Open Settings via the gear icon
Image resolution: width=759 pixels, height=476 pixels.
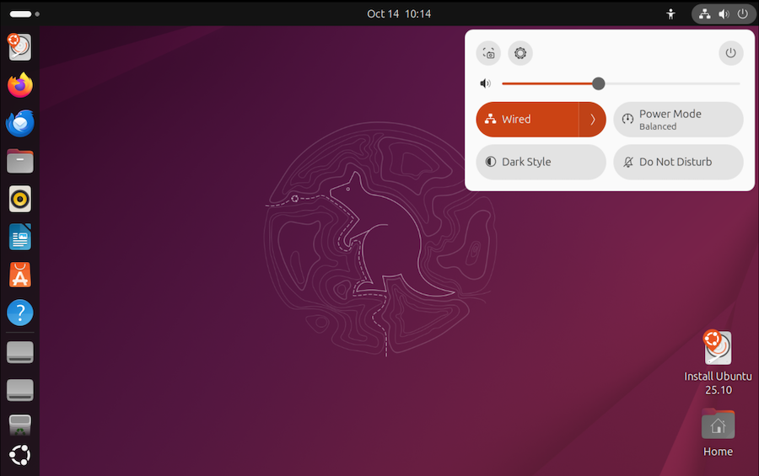pos(520,53)
